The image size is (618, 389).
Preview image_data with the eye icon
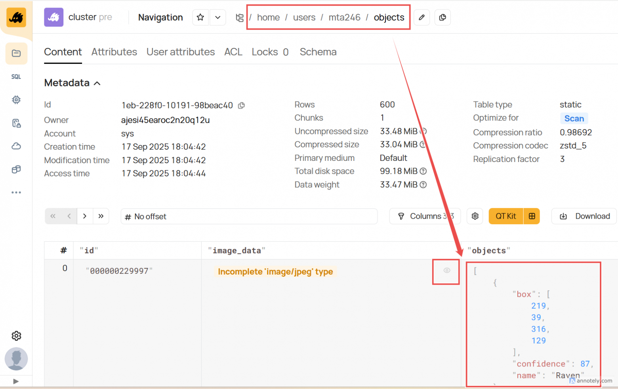tap(446, 271)
